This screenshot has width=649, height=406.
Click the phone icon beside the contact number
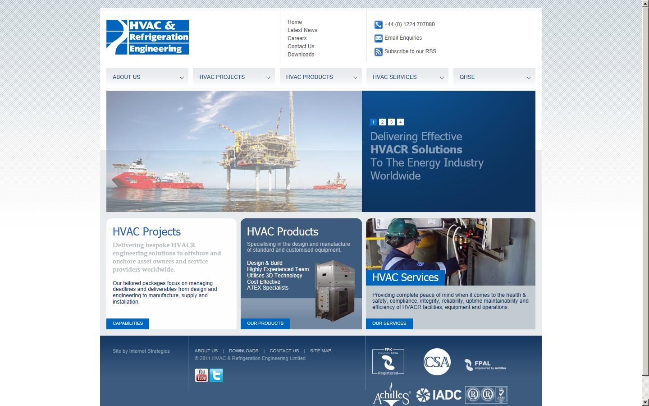tap(378, 24)
